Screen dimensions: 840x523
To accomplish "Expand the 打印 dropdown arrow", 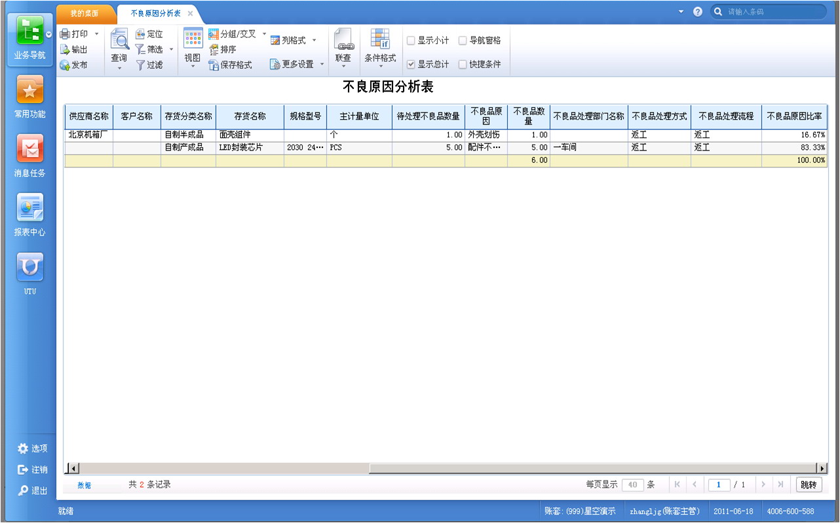I will pyautogui.click(x=96, y=34).
